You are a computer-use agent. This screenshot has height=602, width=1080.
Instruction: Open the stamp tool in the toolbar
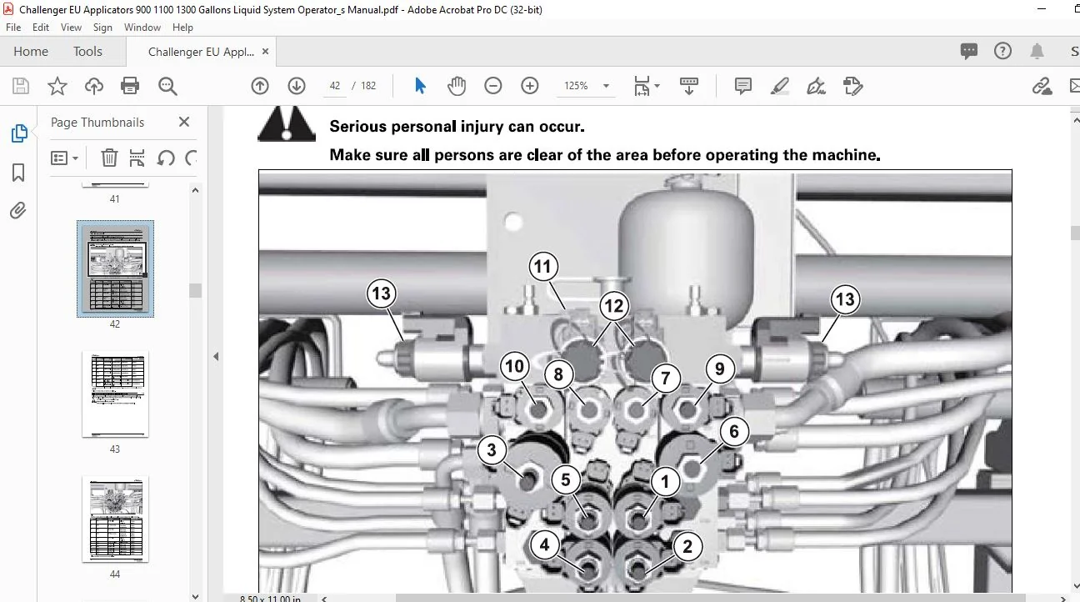tap(852, 86)
